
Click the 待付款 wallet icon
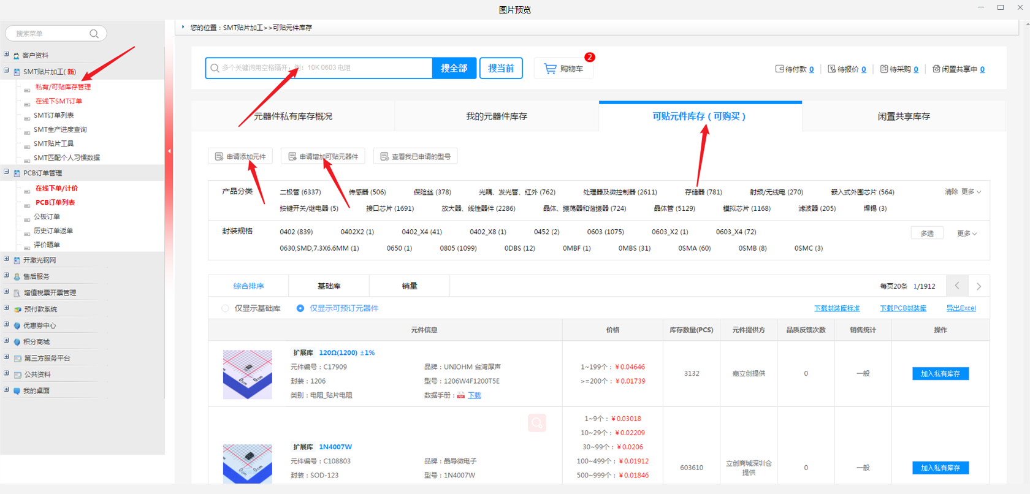(x=779, y=69)
